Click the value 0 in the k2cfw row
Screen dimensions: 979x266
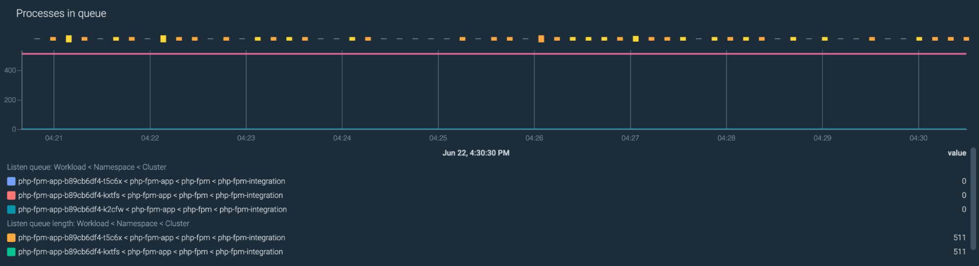[x=964, y=210]
